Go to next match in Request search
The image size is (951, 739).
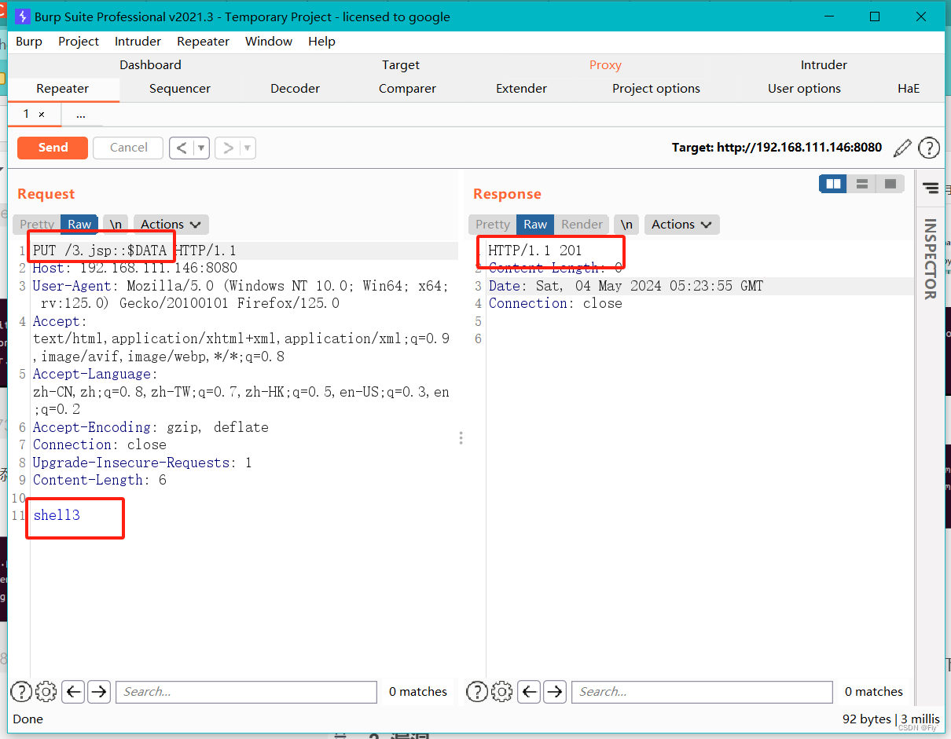(99, 692)
